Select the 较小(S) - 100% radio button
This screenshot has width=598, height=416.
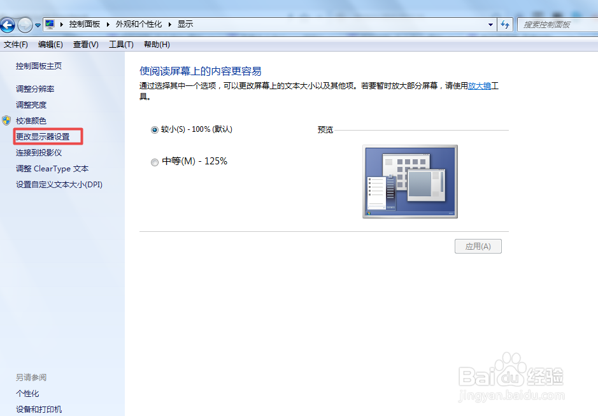pyautogui.click(x=154, y=129)
